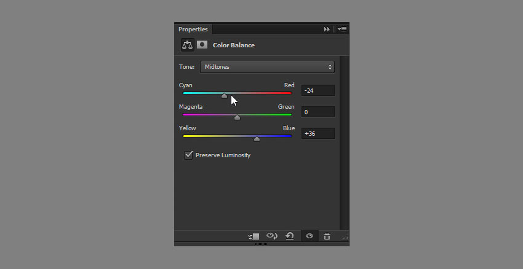Toggle adjustment layer visibility eye
This screenshot has height=269, width=523.
pos(309,236)
